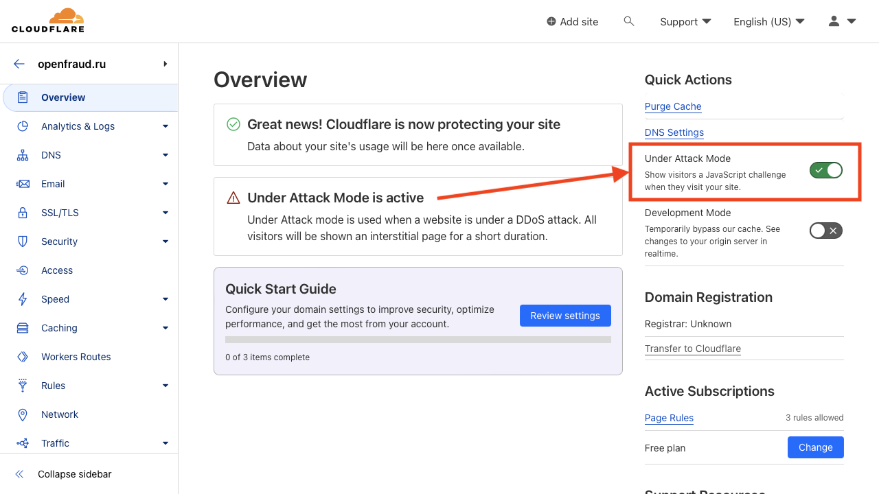Click the Email envelope icon

coord(23,184)
